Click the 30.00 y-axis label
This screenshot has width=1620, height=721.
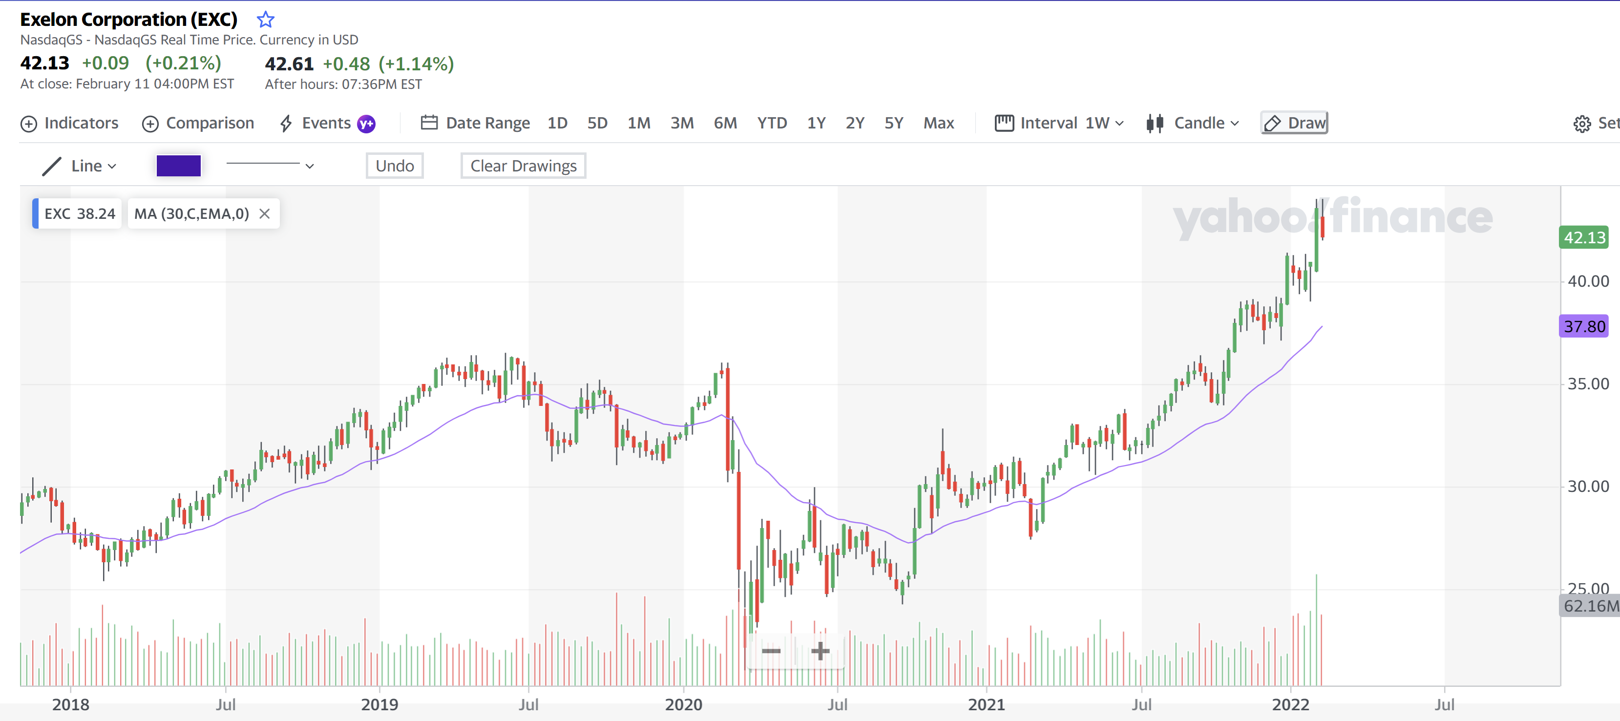pyautogui.click(x=1588, y=487)
